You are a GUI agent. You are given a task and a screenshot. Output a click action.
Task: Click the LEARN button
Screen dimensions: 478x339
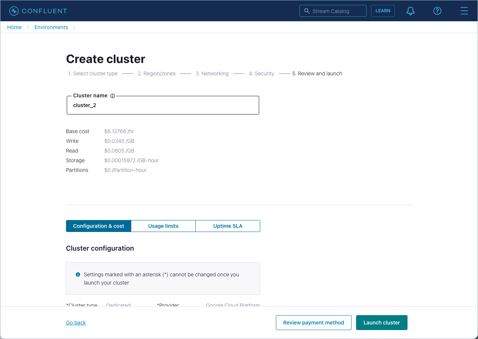[383, 11]
